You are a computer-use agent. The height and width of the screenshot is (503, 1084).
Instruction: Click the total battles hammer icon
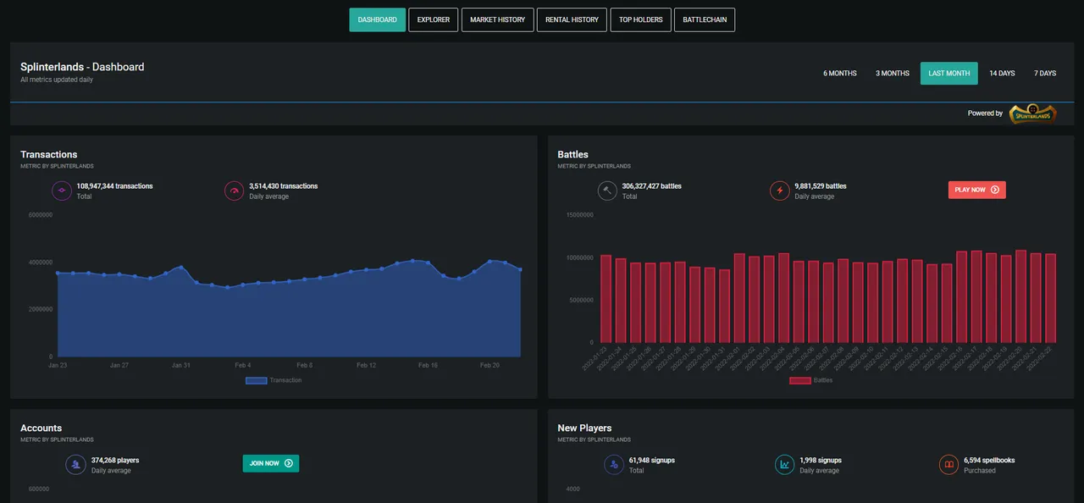(x=607, y=191)
